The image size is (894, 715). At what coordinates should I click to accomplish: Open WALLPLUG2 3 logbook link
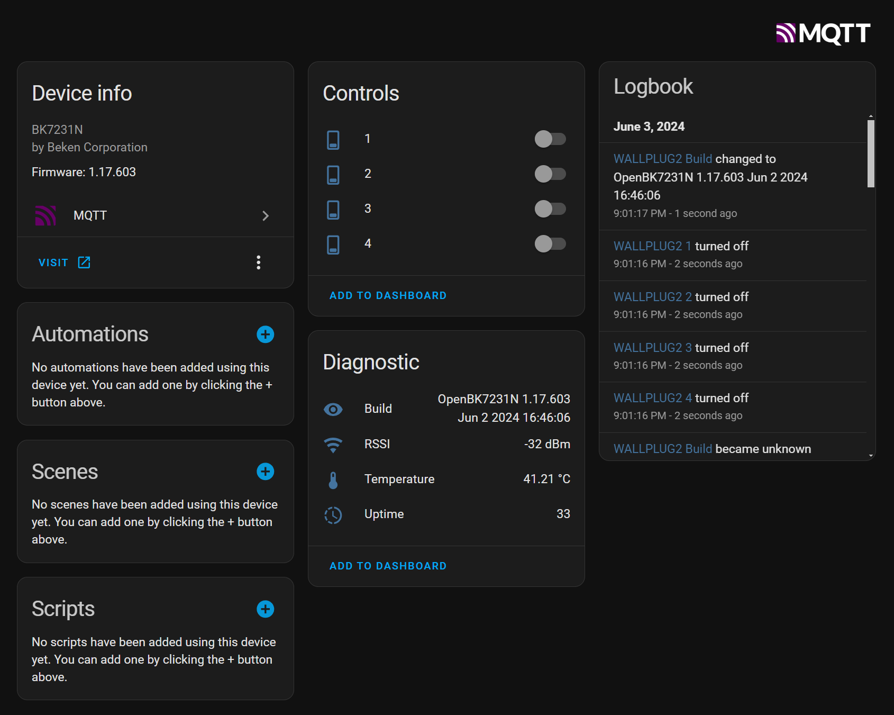[652, 348]
